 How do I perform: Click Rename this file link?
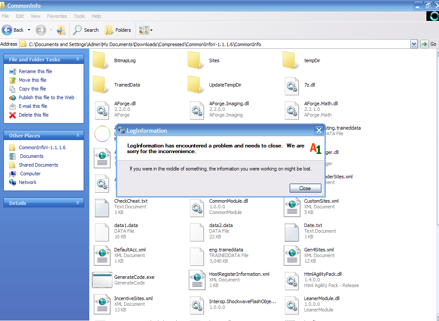[x=35, y=71]
